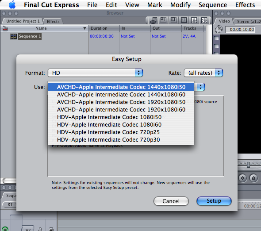Open the Format HD dropdown
This screenshot has height=231, width=261.
95,73
